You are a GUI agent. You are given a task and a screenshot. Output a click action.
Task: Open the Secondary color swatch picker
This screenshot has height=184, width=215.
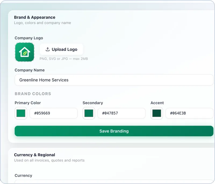click(x=89, y=113)
